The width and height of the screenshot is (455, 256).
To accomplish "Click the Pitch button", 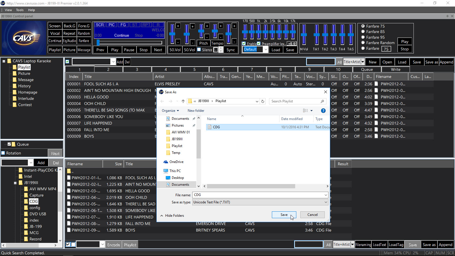I will tap(204, 43).
